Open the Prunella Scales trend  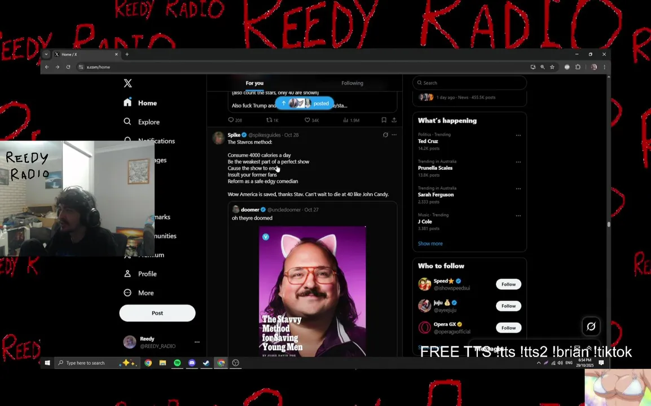tap(435, 167)
